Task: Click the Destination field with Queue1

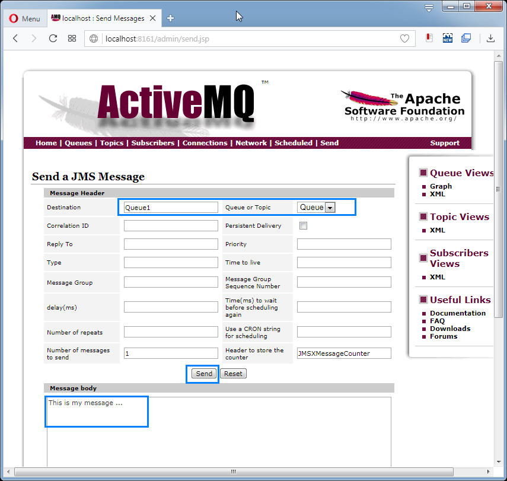Action: [171, 208]
